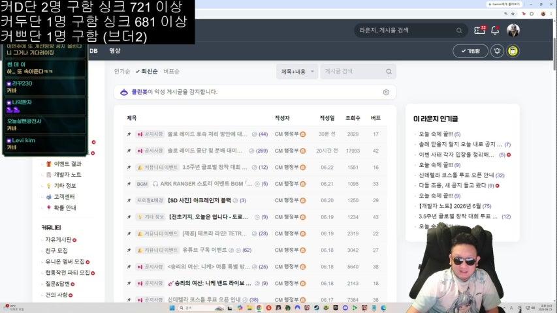Open the notification bell in top header
Screen dimensions: 557x313
(495, 30)
